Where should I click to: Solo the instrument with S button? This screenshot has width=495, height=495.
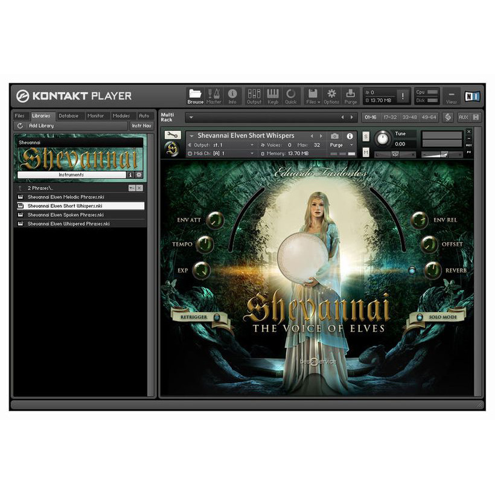coord(366,136)
